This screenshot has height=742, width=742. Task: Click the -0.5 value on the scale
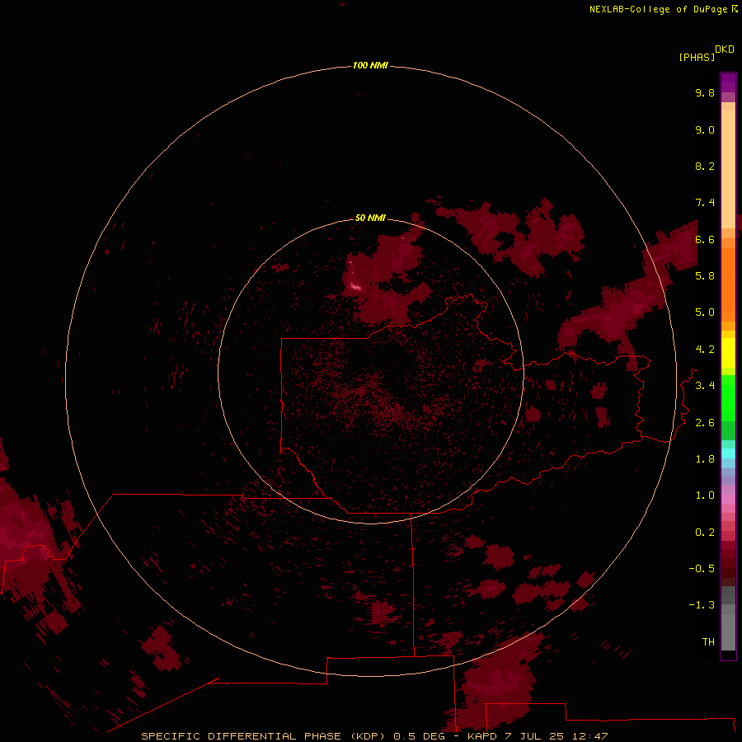702,569
